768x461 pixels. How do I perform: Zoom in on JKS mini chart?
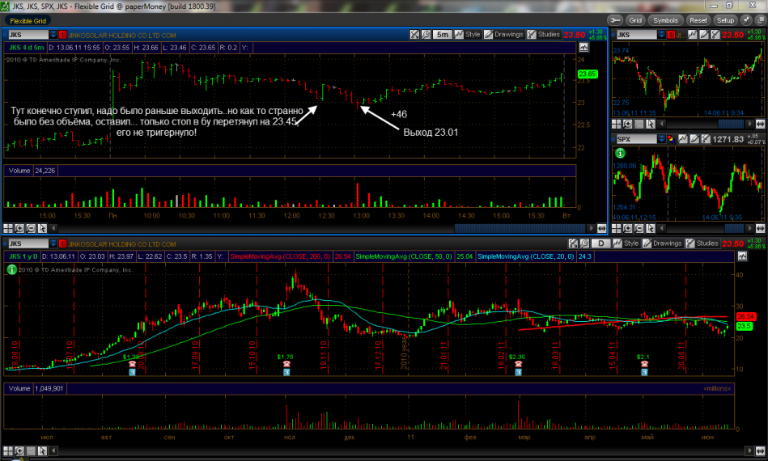(x=627, y=124)
